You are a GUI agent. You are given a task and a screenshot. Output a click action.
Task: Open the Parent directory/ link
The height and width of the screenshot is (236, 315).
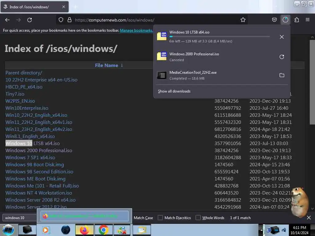24,73
